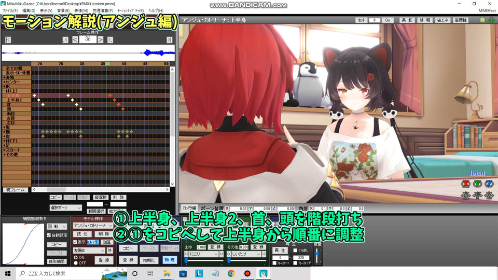Click the Z move axis icon below rotation icons

[489, 195]
